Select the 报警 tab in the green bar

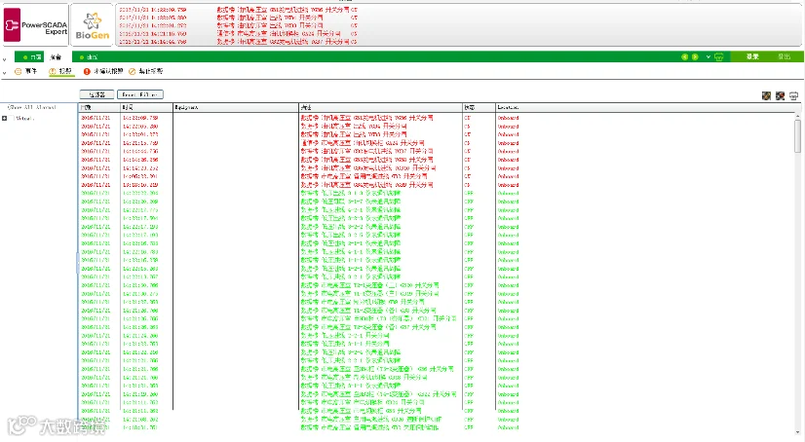point(56,56)
